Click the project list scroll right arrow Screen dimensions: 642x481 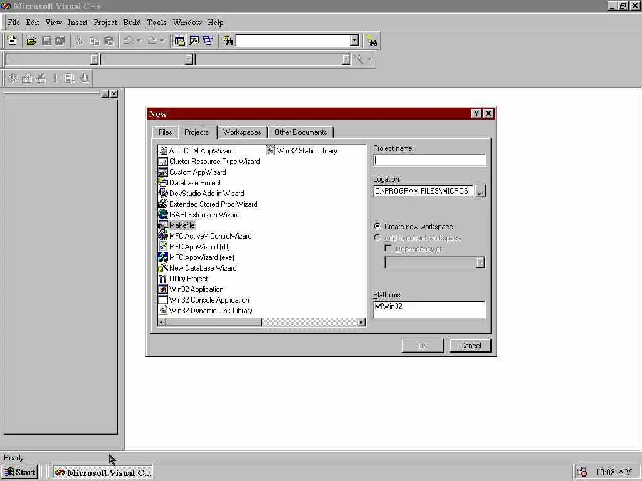pyautogui.click(x=361, y=323)
